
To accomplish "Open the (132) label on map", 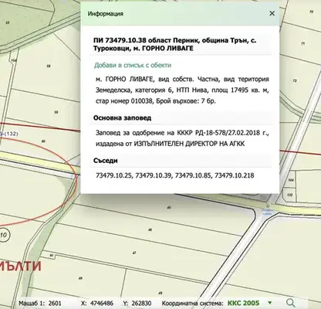I will tap(9, 134).
